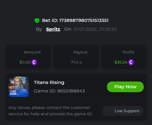
Task: Open Spritz's user profile link
Action: 53,29
